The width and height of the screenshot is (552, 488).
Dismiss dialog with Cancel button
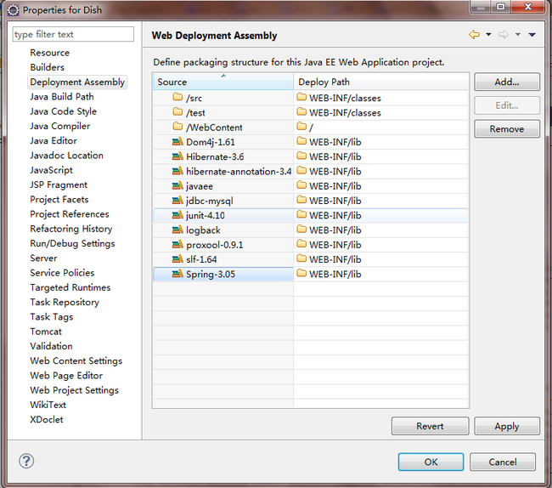[x=503, y=462]
